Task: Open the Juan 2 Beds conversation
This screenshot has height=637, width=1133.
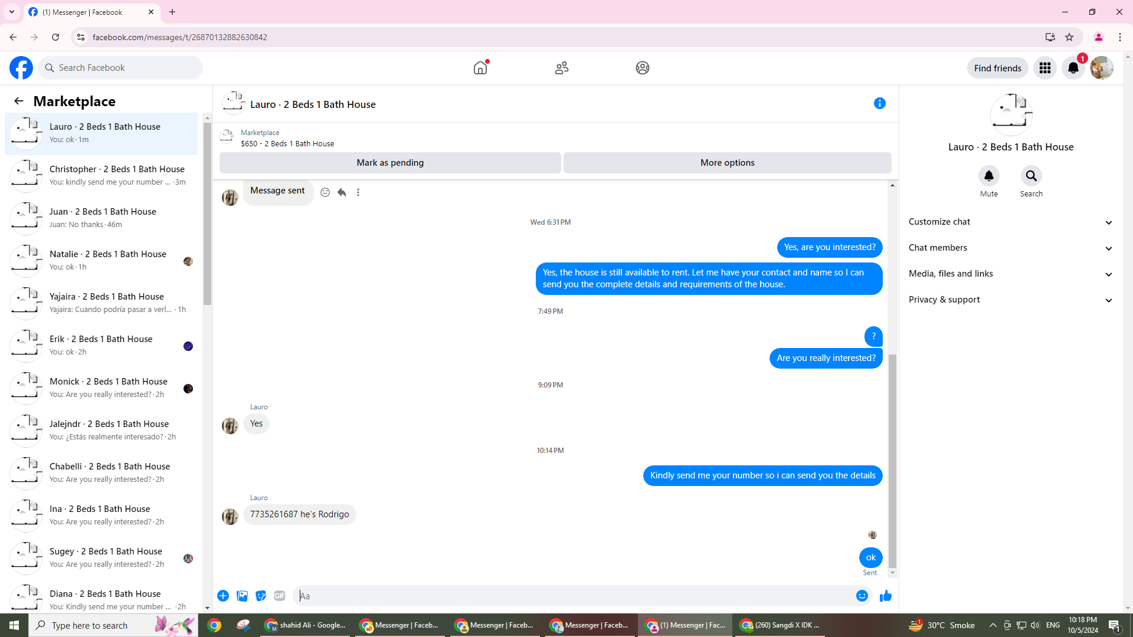Action: coord(103,217)
